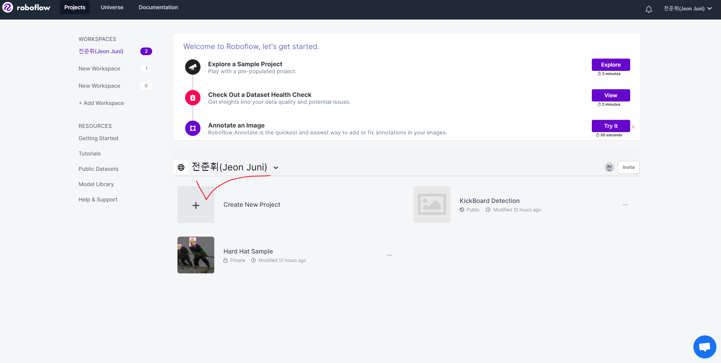721x363 pixels.
Task: Click the Check Out a Dataset Health Check heading
Action: (259, 95)
